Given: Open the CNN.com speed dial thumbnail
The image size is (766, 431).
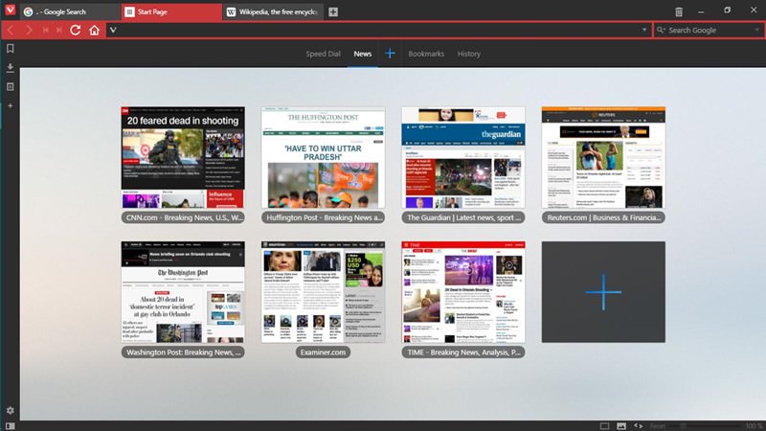Looking at the screenshot, I should tap(183, 157).
